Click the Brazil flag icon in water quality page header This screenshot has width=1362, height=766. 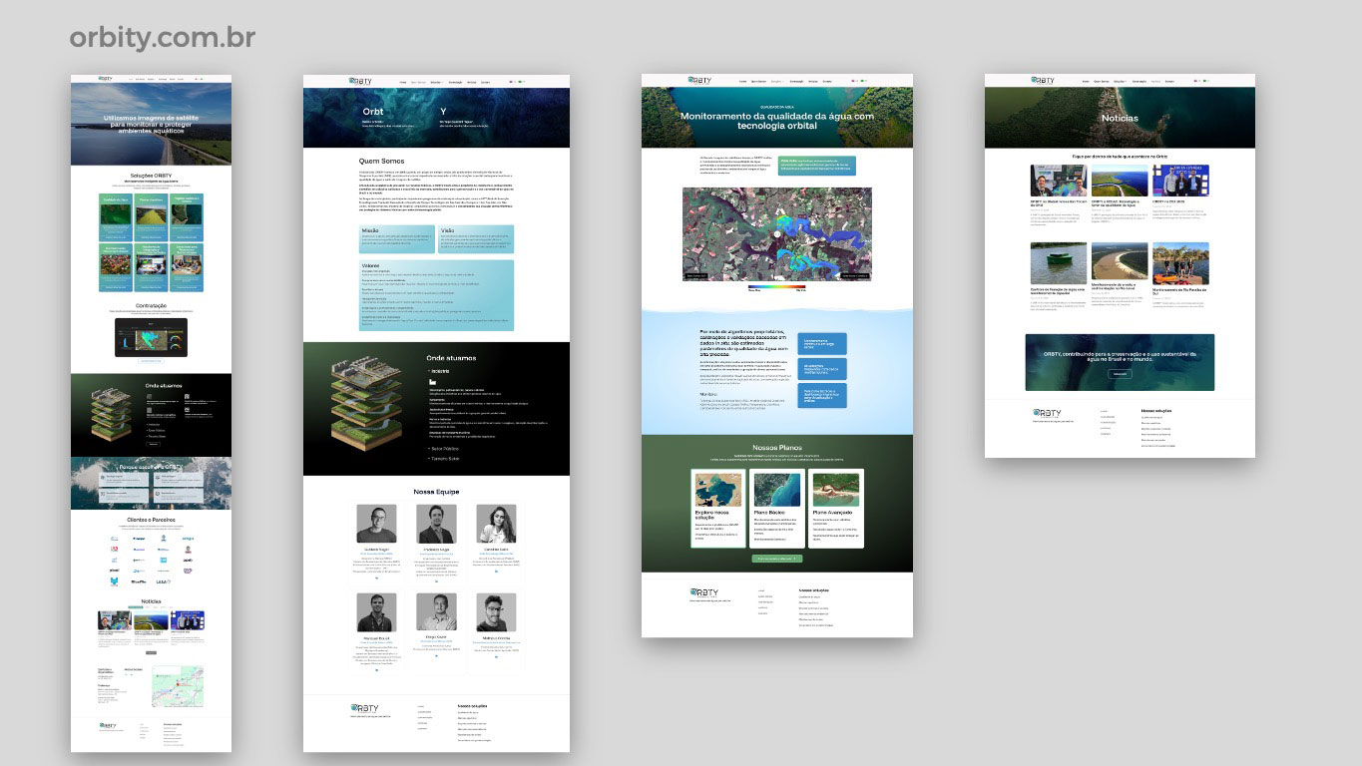(x=861, y=81)
